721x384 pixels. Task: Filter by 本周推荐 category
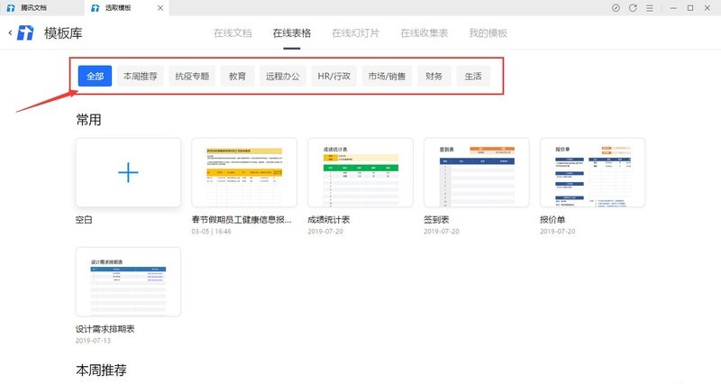[x=141, y=76]
